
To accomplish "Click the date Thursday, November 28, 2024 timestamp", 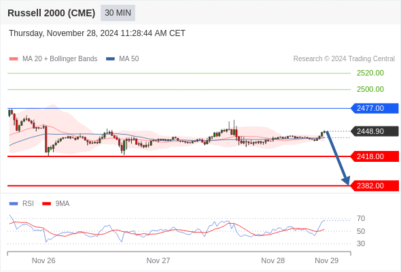I will click(x=97, y=33).
